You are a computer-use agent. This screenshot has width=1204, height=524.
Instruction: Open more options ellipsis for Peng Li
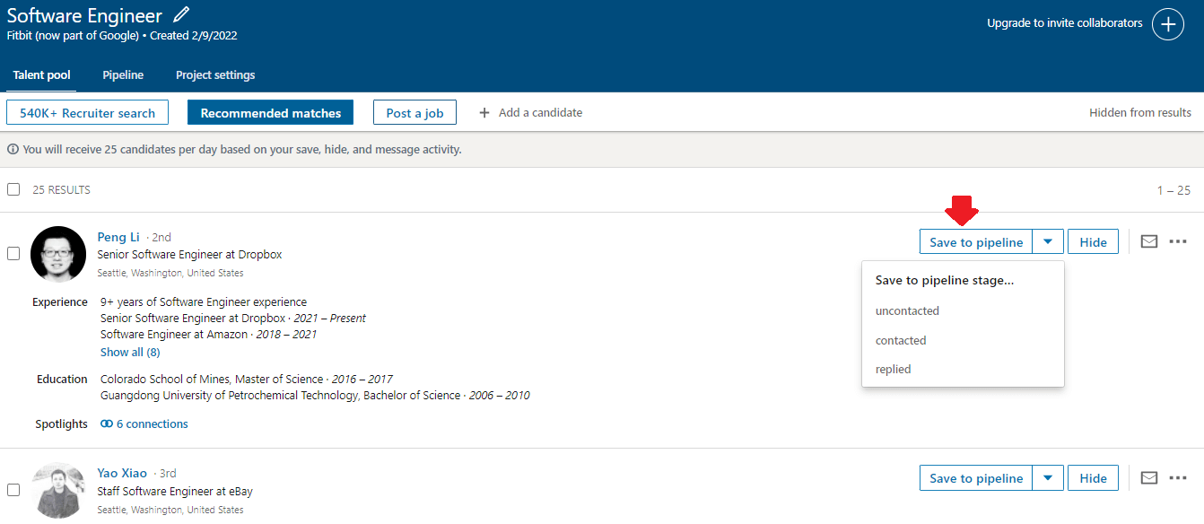tap(1178, 241)
